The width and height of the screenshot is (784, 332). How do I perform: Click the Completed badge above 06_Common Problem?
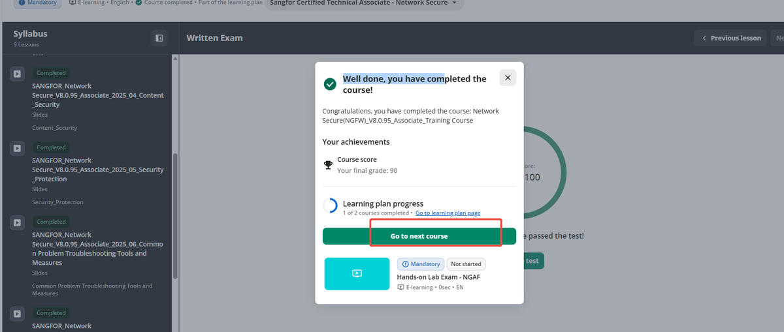pyautogui.click(x=51, y=222)
